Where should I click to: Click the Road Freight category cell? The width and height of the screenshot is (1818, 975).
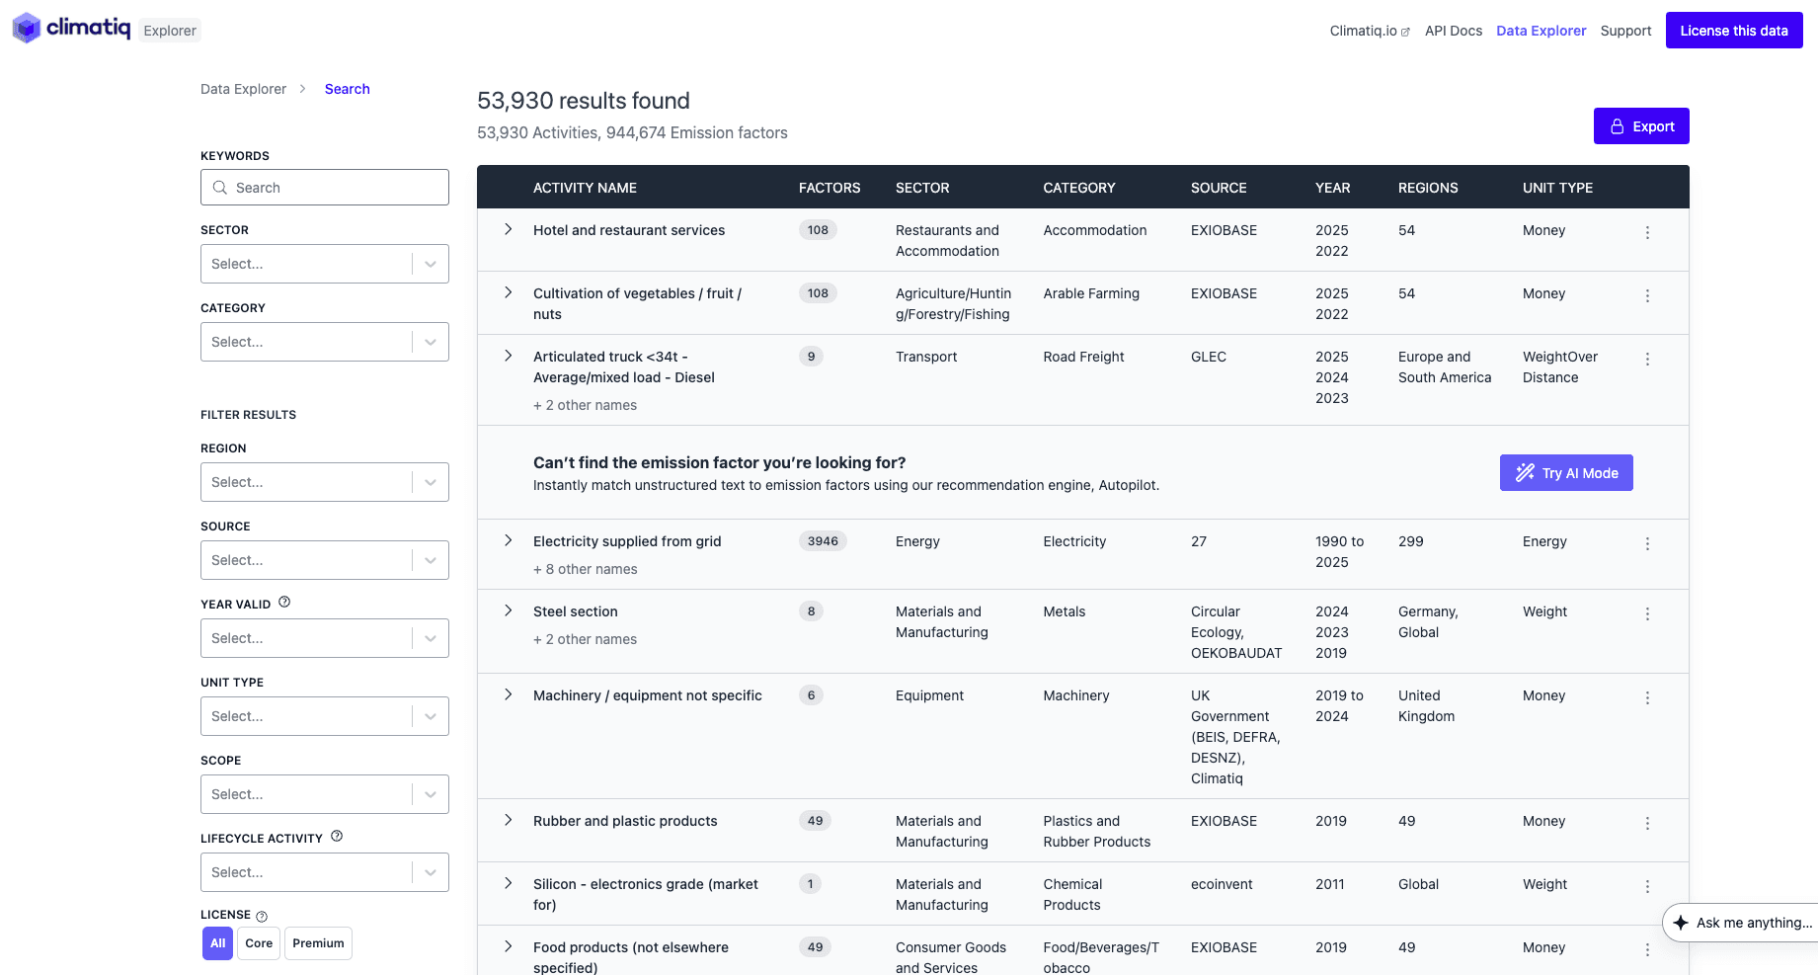point(1083,357)
